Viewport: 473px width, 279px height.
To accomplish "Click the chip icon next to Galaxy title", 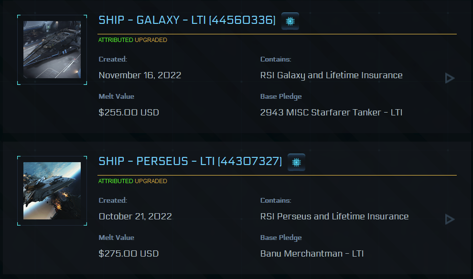I will [x=290, y=21].
